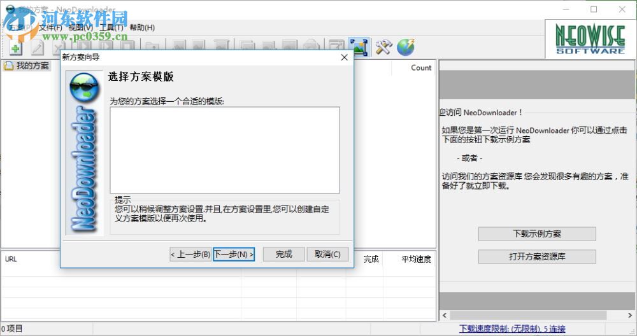Click the green plus new project icon
The width and height of the screenshot is (637, 336).
click(x=15, y=48)
